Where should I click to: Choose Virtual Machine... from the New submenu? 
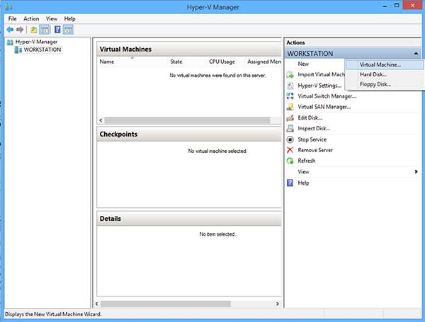tap(385, 64)
